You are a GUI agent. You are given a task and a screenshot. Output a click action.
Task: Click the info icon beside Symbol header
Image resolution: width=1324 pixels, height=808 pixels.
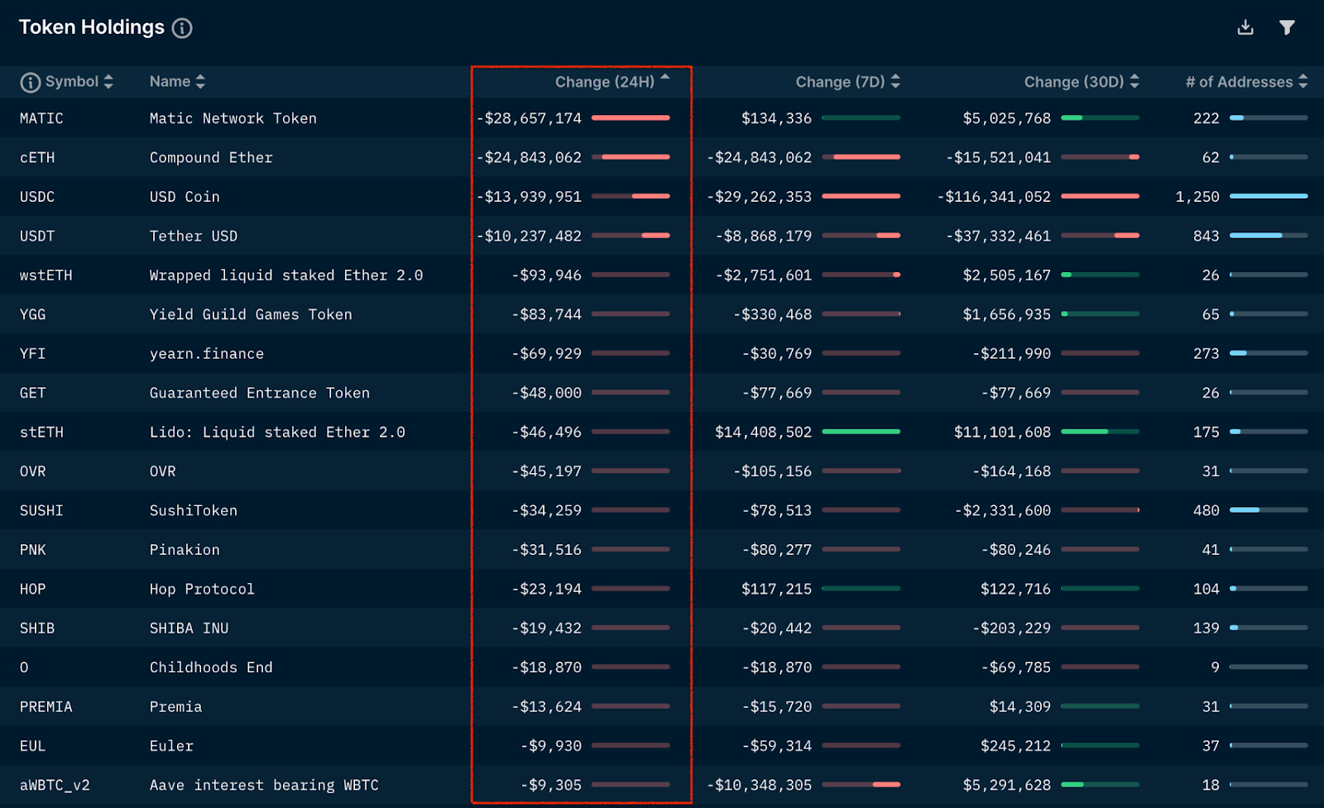pos(30,82)
